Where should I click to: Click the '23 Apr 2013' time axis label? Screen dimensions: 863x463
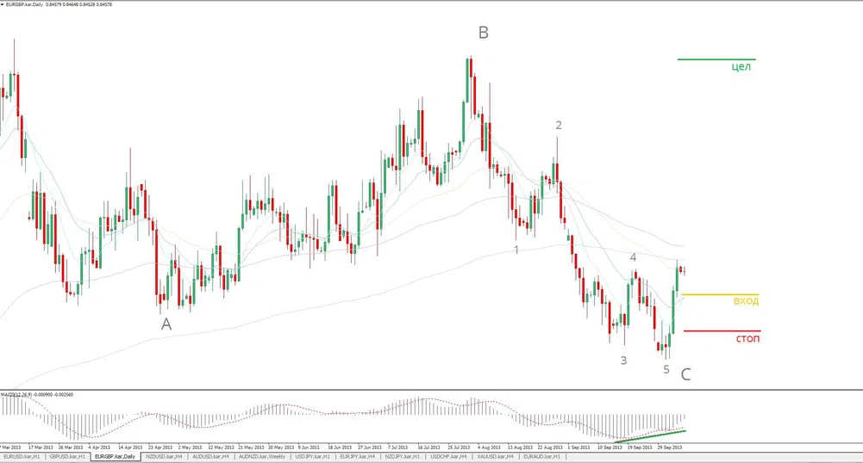tap(160, 448)
